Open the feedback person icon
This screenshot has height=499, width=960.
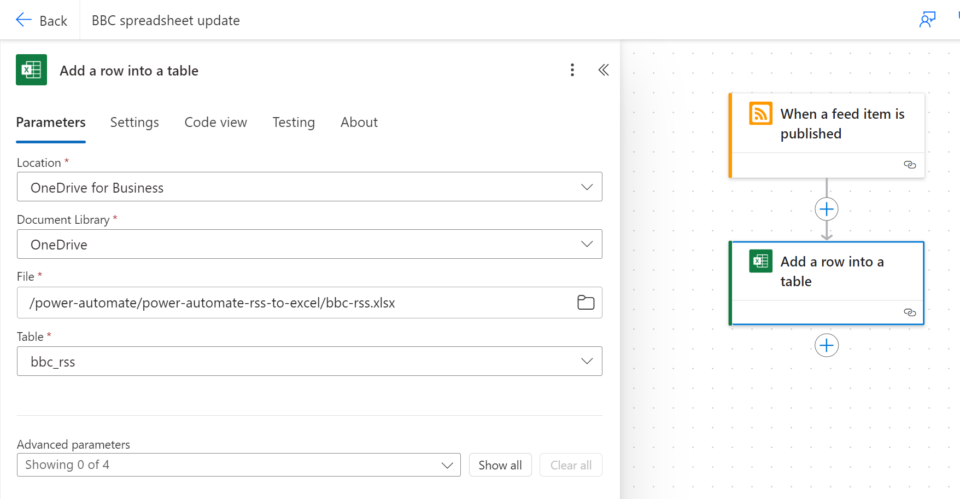(x=927, y=20)
